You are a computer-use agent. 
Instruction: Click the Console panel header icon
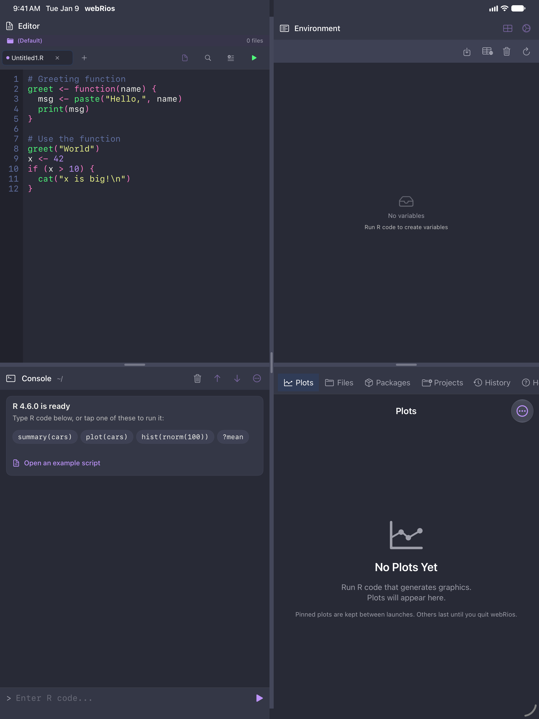pyautogui.click(x=11, y=378)
